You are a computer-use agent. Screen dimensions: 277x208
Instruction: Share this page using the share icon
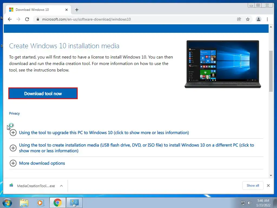click(239, 19)
